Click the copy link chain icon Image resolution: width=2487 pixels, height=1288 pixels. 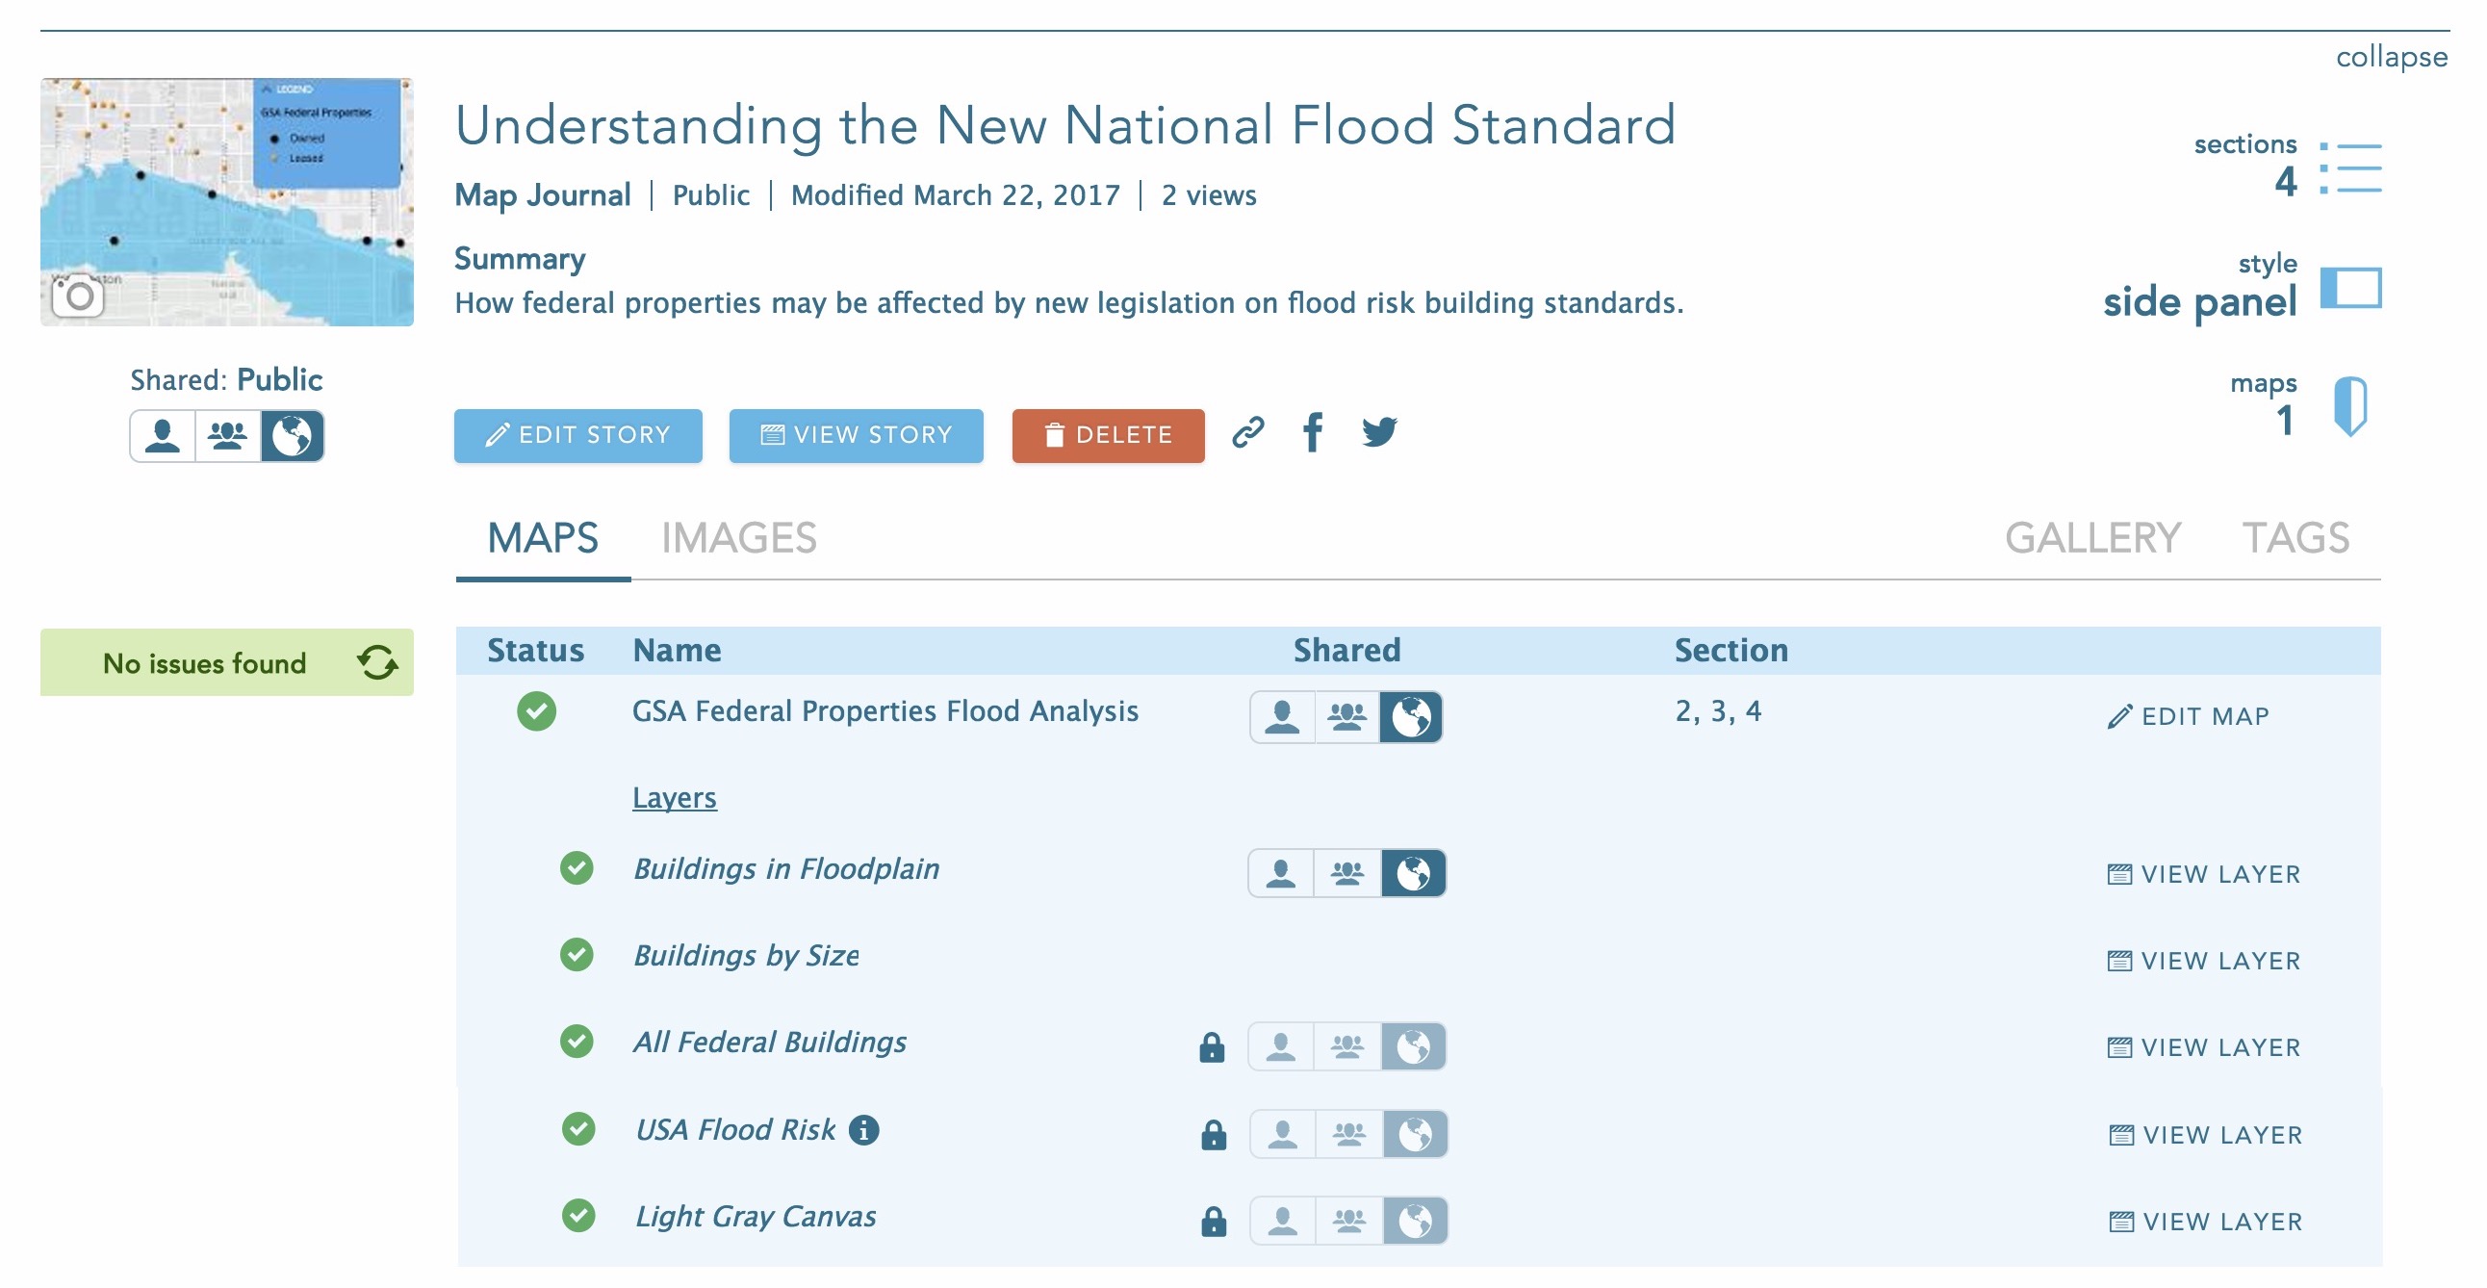point(1247,432)
